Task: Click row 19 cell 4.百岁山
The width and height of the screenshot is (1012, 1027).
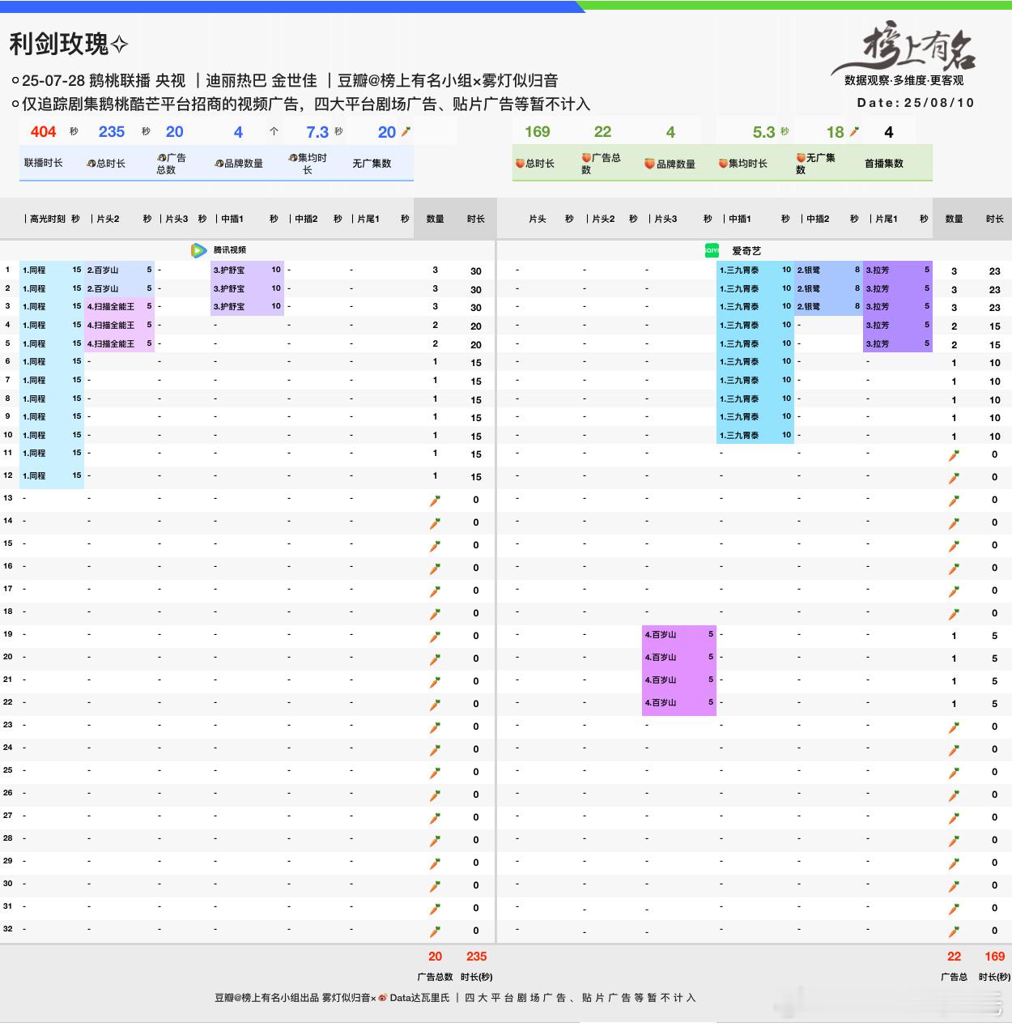Action: tap(679, 635)
